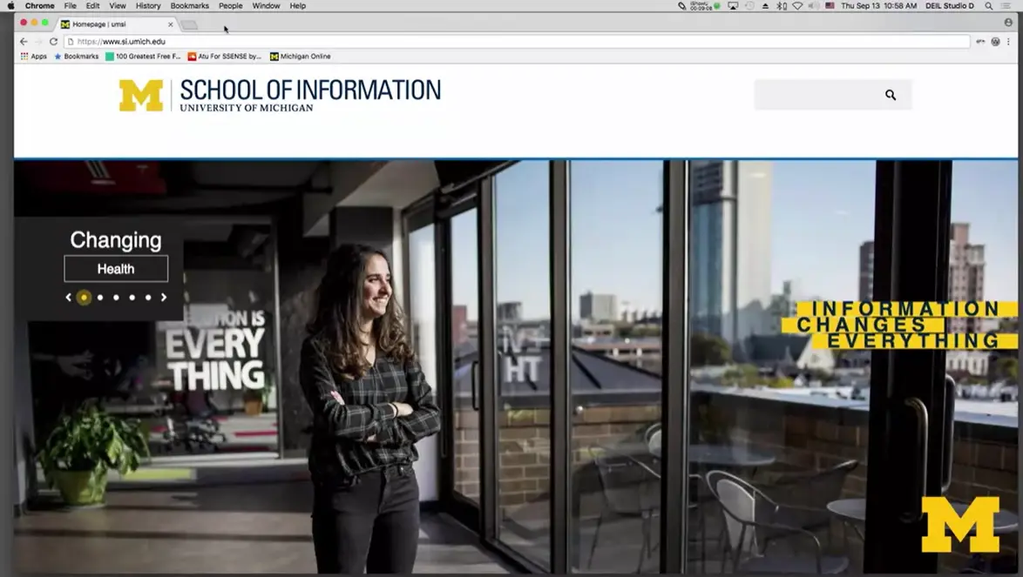Viewport: 1023px width, 577px height.
Task: Select the last carousel indicator dot
Action: tap(148, 298)
